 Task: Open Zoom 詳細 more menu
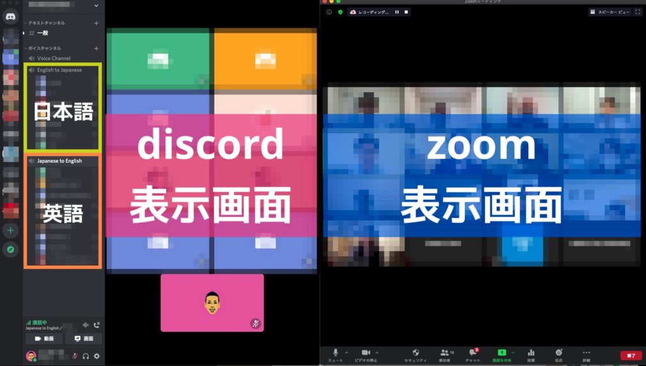(586, 355)
